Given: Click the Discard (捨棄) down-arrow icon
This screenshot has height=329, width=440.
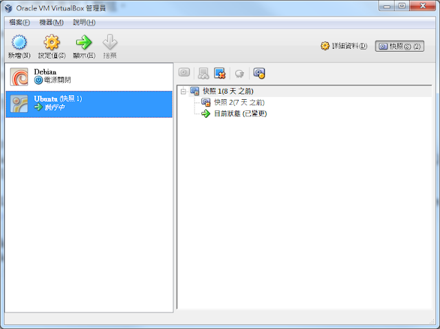Looking at the screenshot, I should coord(110,43).
